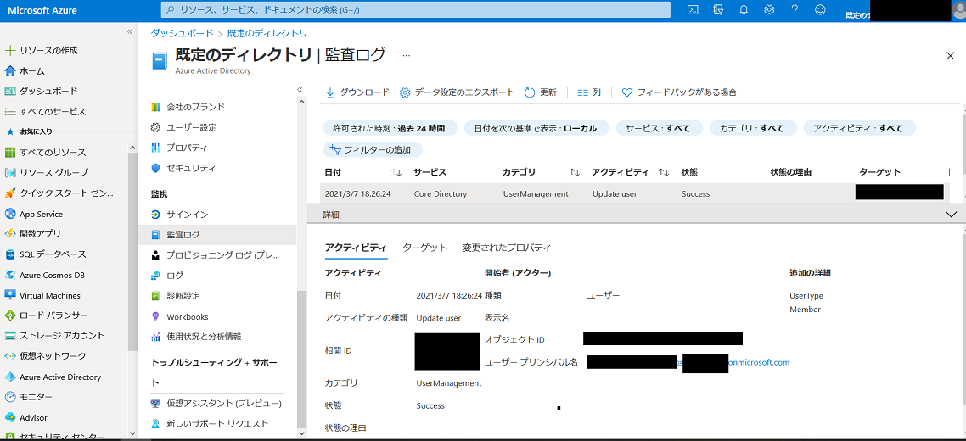Switch to the ターゲット details tab
The height and width of the screenshot is (441, 966).
point(424,248)
